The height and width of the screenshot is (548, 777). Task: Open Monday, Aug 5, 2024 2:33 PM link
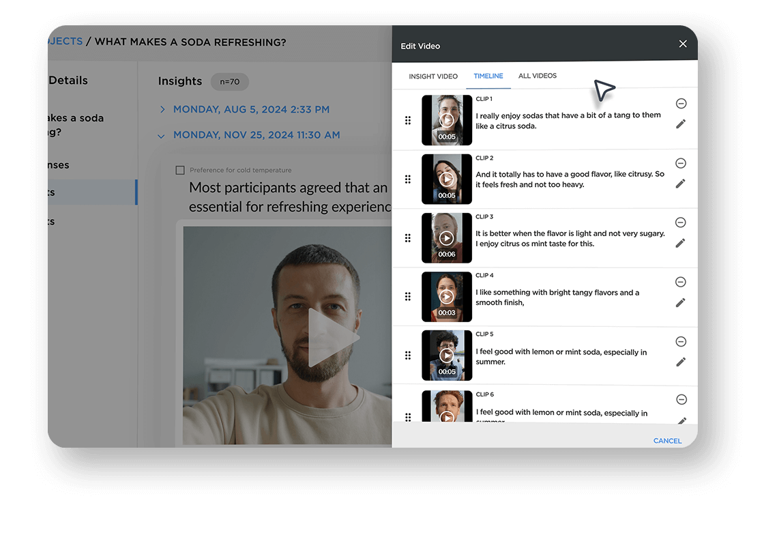[x=251, y=110]
